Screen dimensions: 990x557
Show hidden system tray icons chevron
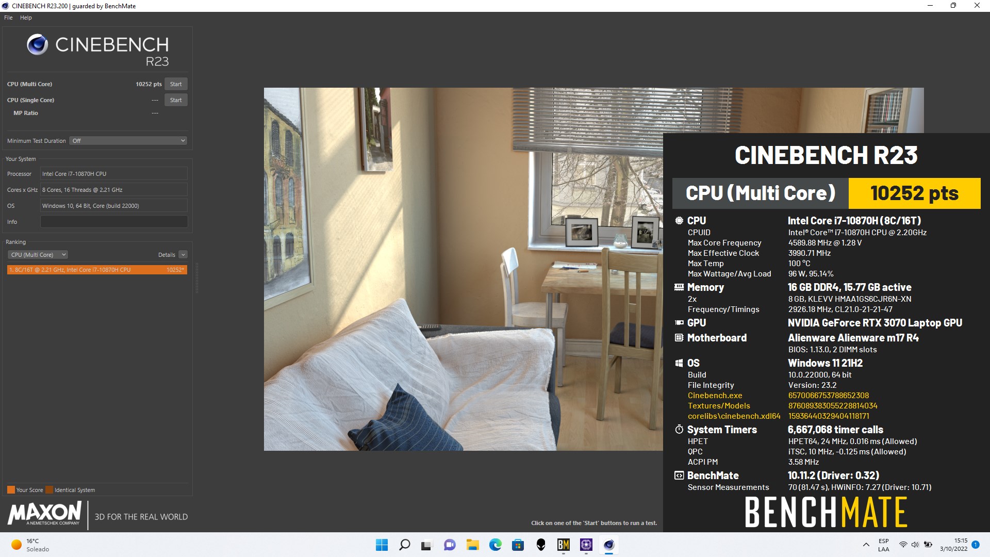tap(866, 545)
